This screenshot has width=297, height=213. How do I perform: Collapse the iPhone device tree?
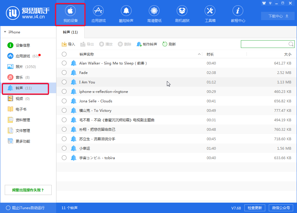click(5, 32)
